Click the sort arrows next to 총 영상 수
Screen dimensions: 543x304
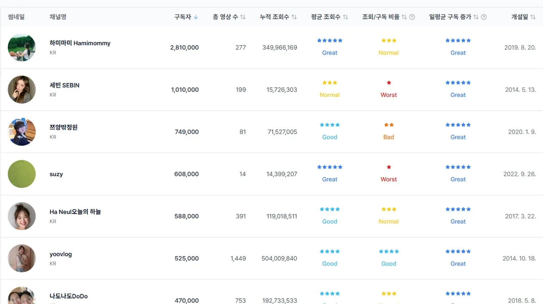243,17
